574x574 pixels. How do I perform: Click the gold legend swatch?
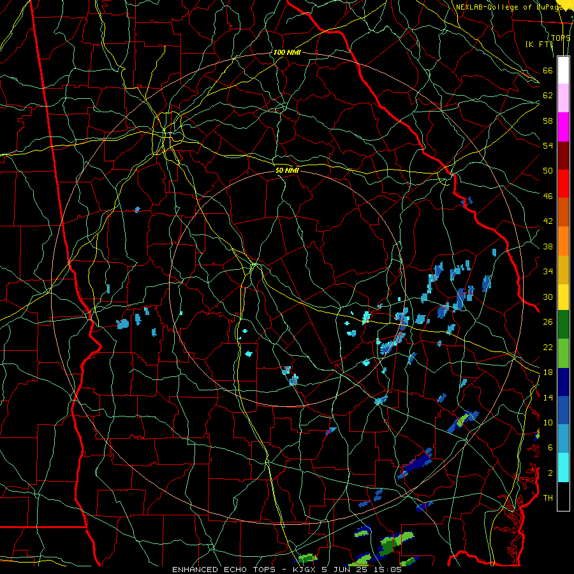coord(563,270)
